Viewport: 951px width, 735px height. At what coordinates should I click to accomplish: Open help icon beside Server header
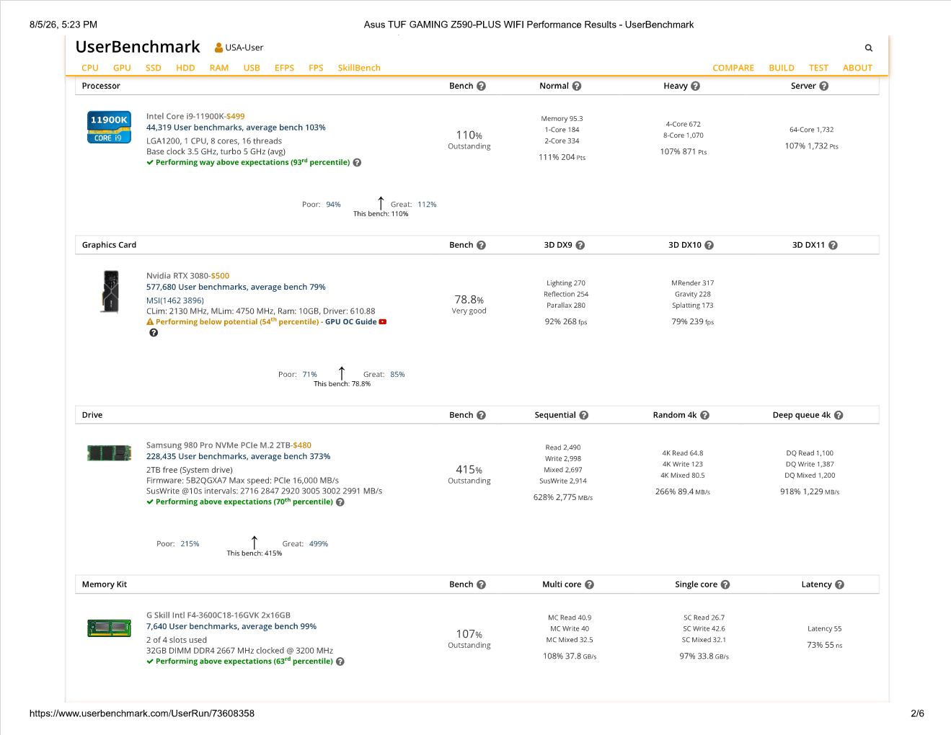(x=824, y=86)
